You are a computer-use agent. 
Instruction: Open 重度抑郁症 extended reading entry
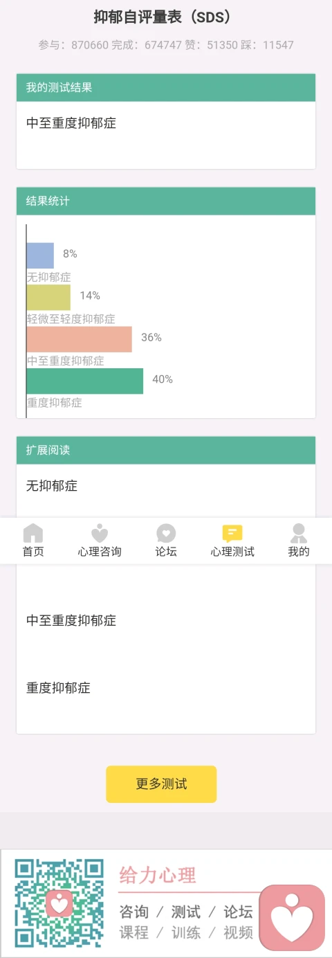pyautogui.click(x=58, y=688)
